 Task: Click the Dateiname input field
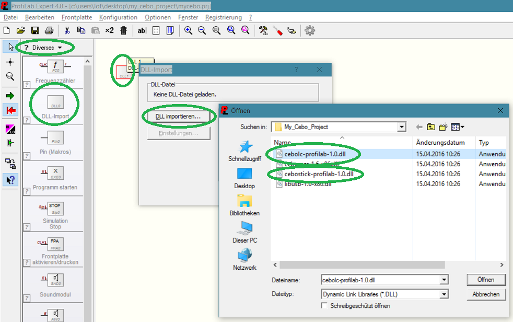pos(381,280)
